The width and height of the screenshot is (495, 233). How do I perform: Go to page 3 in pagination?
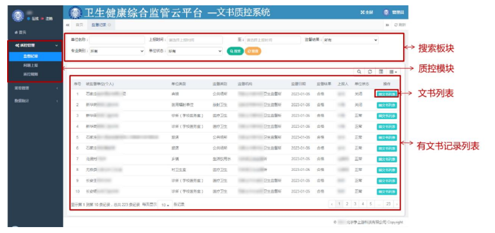tap(355, 204)
